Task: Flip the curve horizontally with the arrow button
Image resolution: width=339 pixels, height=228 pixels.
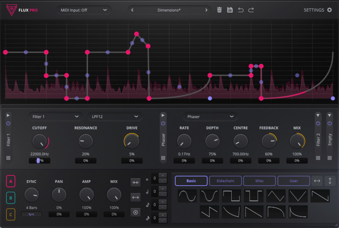Action: tap(317, 181)
